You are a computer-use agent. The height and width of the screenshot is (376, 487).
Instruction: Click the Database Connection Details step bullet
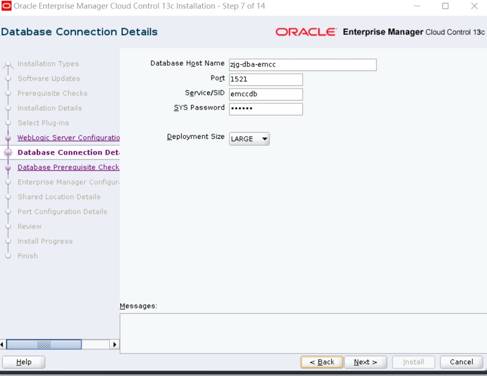click(8, 152)
